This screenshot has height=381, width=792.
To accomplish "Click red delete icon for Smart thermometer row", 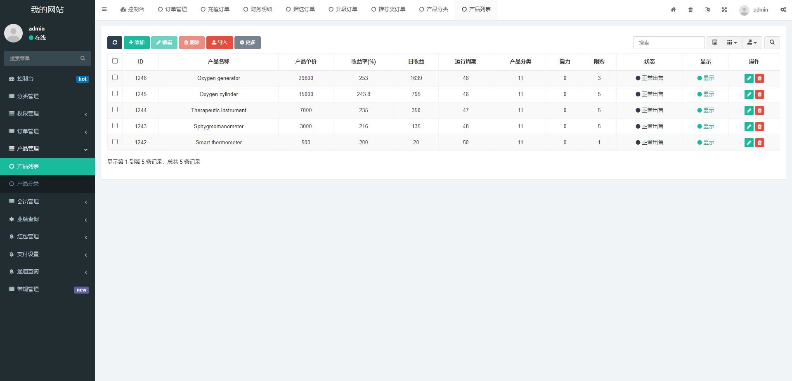I will click(759, 143).
